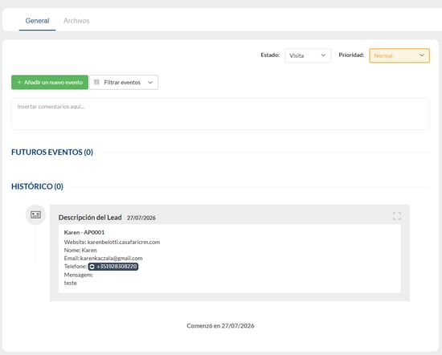The width and height of the screenshot is (442, 355).
Task: Switch to the Archivos tab
Action: coord(76,21)
